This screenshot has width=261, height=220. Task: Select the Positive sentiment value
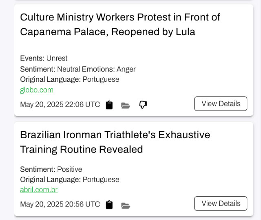tap(69, 169)
